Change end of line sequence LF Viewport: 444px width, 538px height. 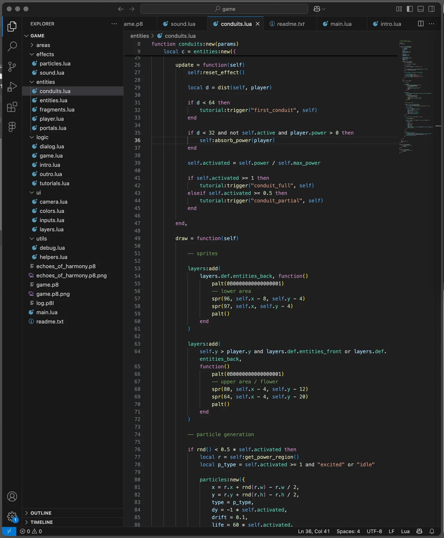click(x=392, y=531)
